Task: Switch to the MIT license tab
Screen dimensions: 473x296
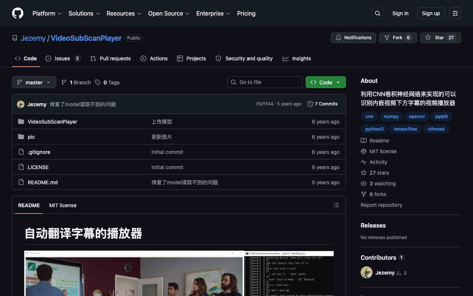Action: pos(63,205)
